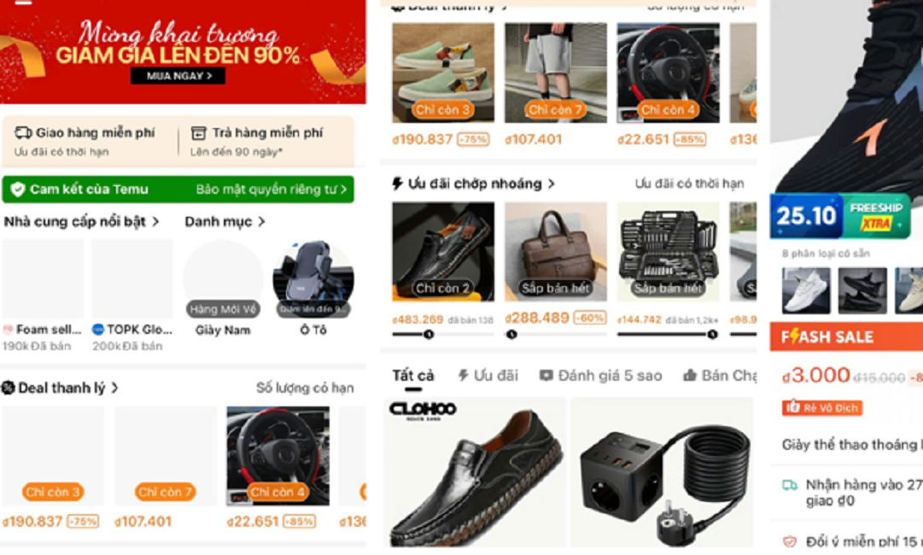Open Bảo mật quyền riêng tư chevron

pyautogui.click(x=344, y=190)
